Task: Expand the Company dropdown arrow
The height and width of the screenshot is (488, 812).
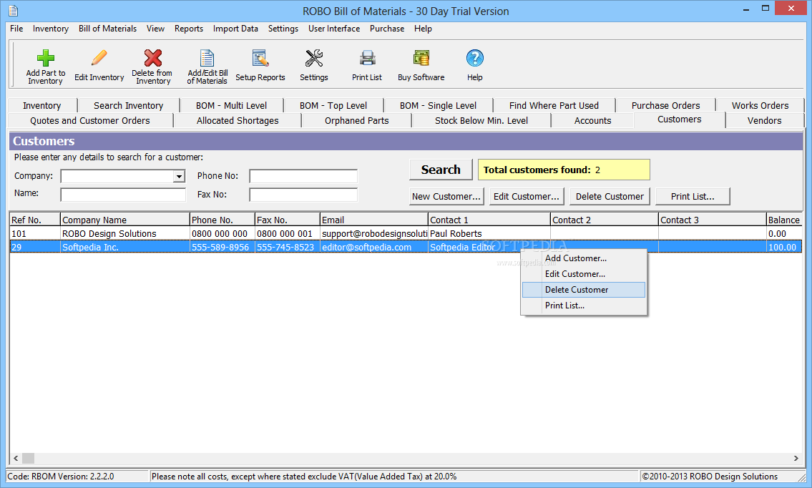Action: click(x=179, y=177)
